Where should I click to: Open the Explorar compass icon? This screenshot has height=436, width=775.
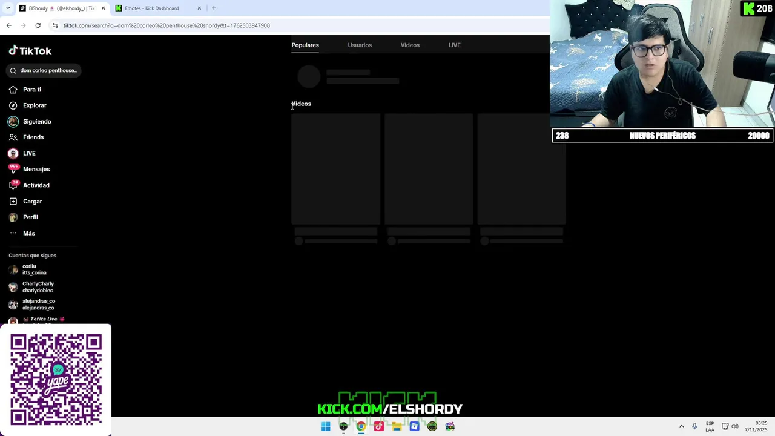[13, 105]
